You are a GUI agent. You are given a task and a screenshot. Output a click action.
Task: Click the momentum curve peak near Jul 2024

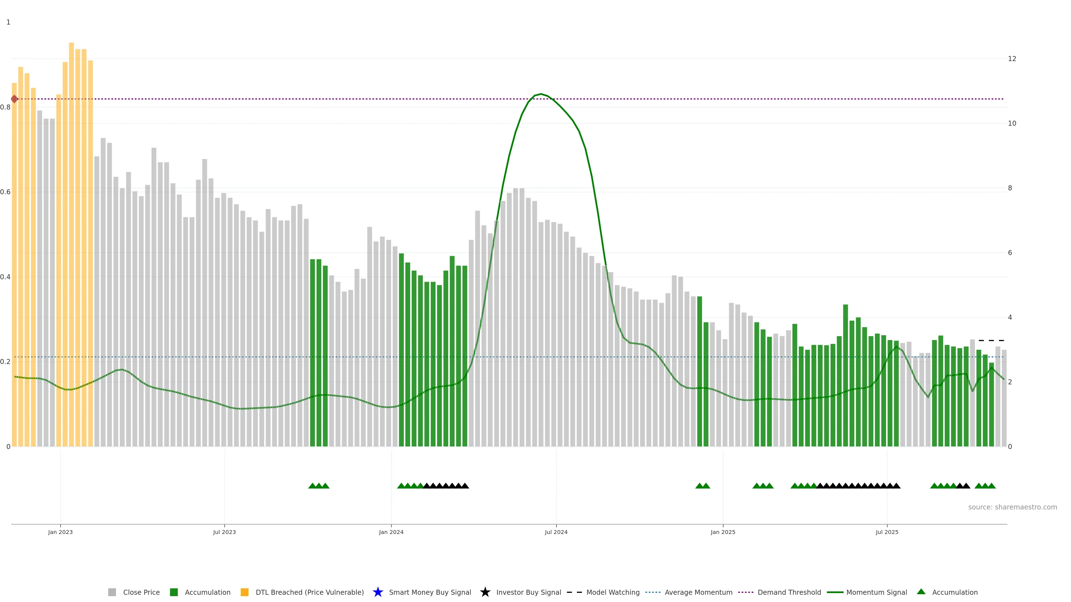point(541,94)
